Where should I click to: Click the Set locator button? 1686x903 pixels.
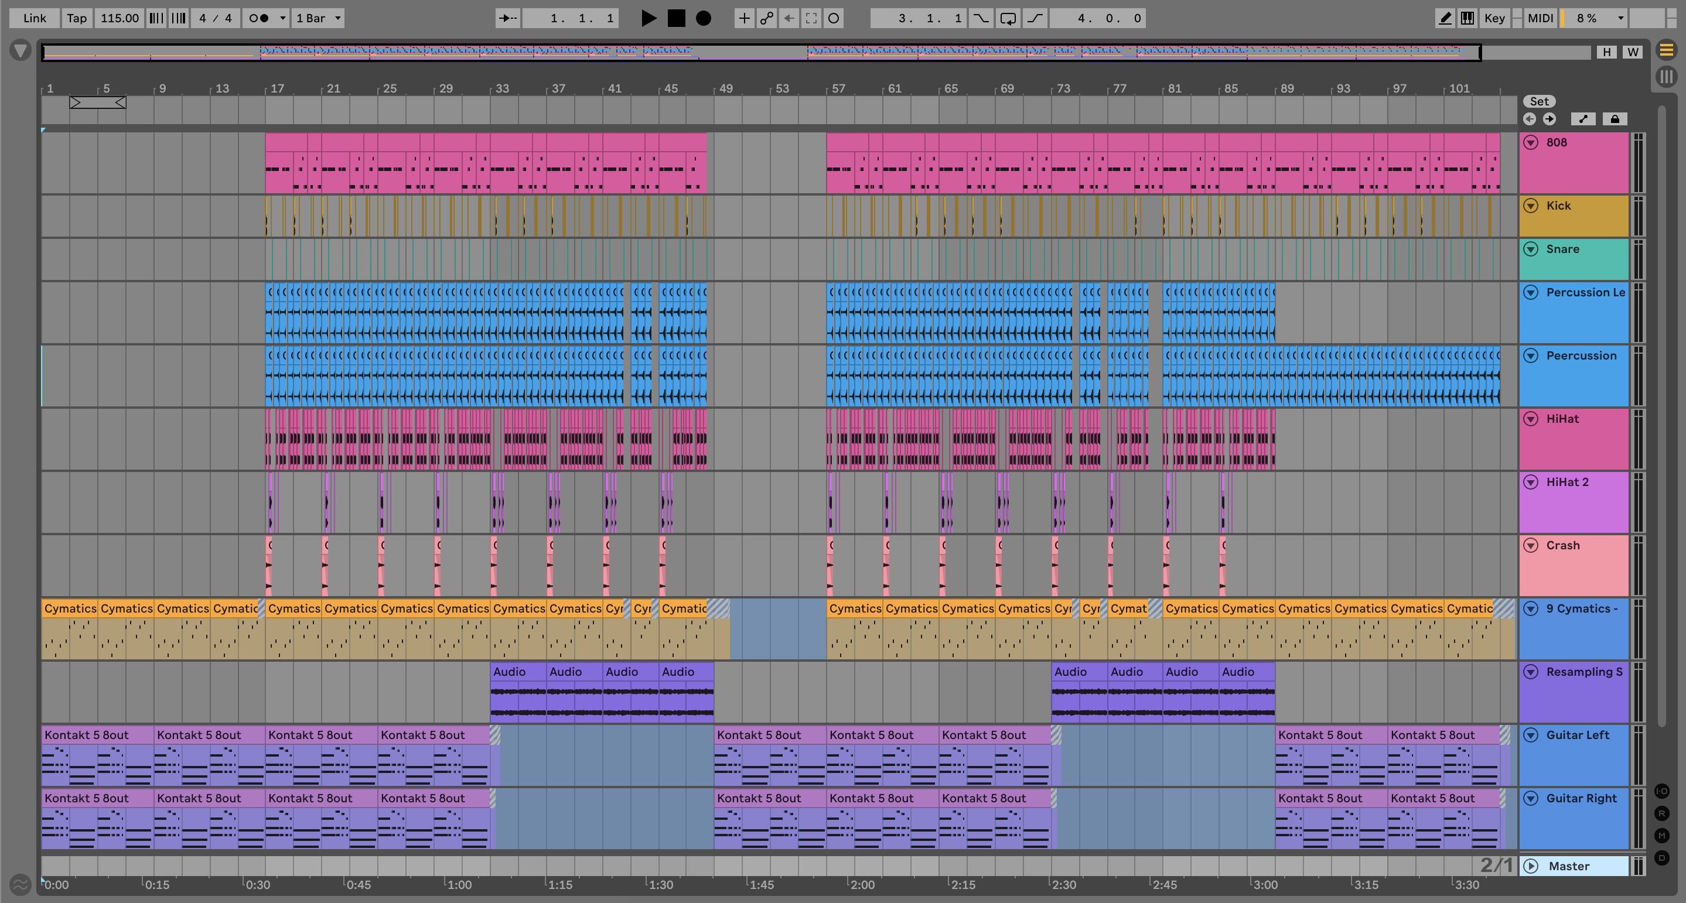[x=1539, y=101]
